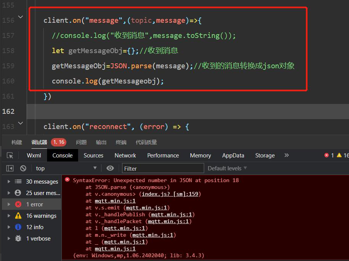Open the Sources tab
Screen dimensions: 349x261
[x=93, y=155]
